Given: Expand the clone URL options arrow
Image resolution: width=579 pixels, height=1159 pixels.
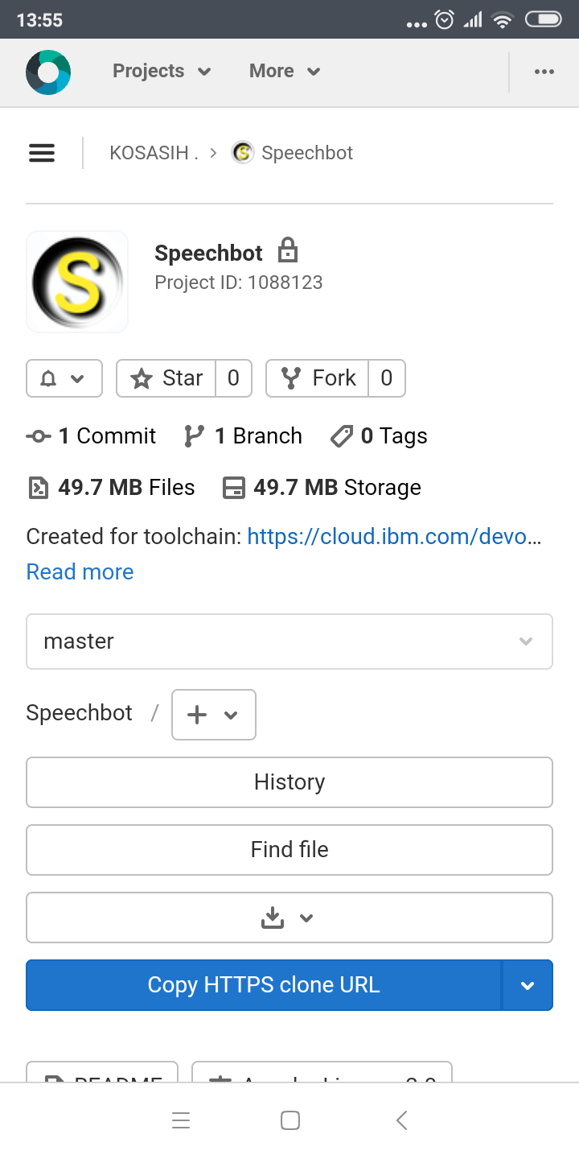Looking at the screenshot, I should pos(528,985).
